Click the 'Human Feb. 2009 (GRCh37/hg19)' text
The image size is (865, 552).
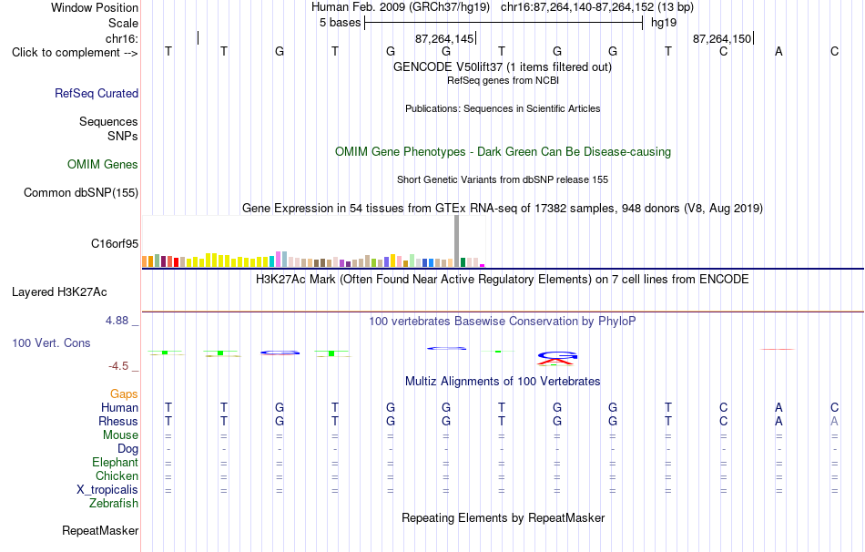tap(401, 7)
